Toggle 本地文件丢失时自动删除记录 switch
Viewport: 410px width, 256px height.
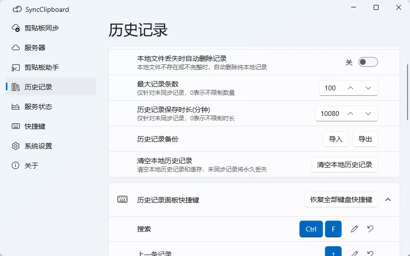coord(368,62)
